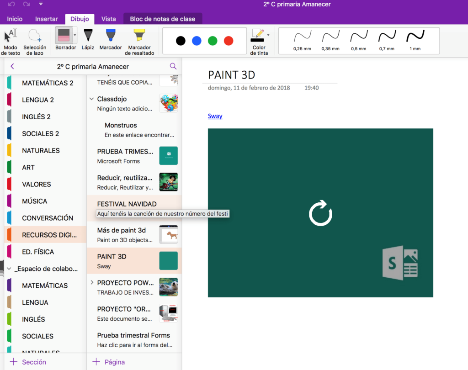
Task: Collapse the Classdojo page subpages
Action: (91, 99)
